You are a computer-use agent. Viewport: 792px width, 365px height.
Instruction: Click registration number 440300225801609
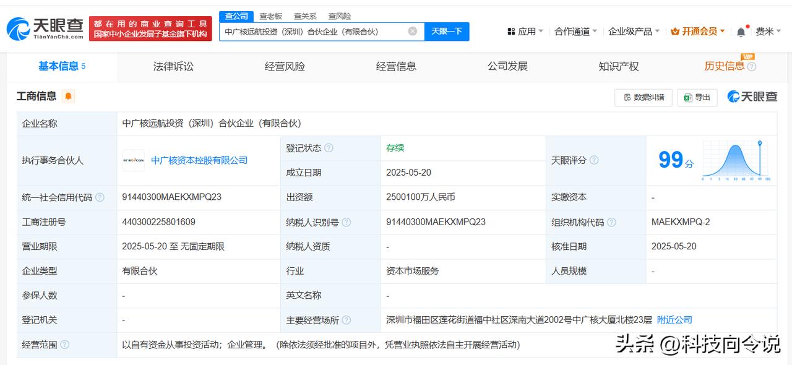click(159, 221)
